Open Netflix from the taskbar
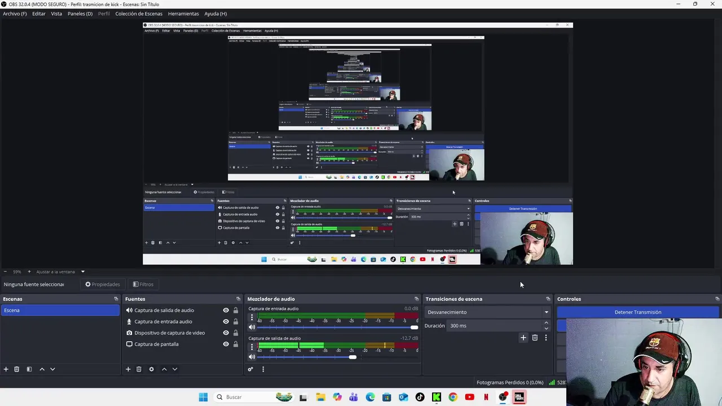The width and height of the screenshot is (722, 406). [486, 397]
